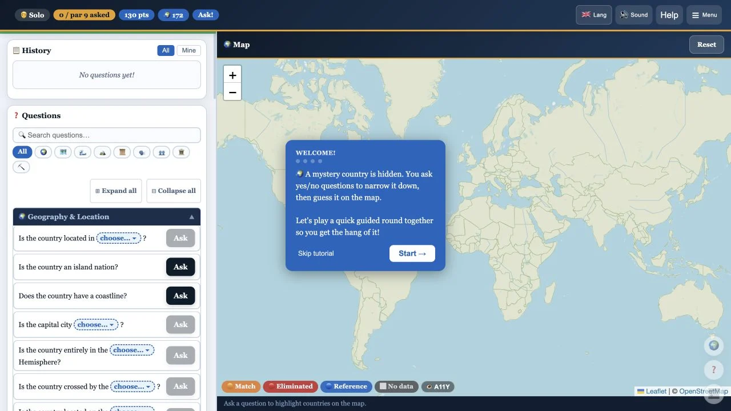Toggle the Eliminated legend chip
The image size is (731, 411).
pyautogui.click(x=291, y=386)
